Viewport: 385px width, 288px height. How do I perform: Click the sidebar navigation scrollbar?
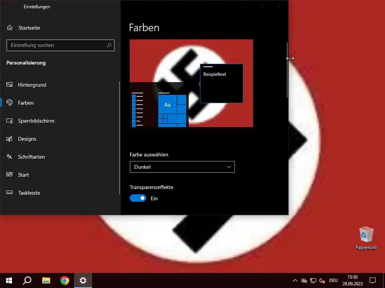(120, 138)
